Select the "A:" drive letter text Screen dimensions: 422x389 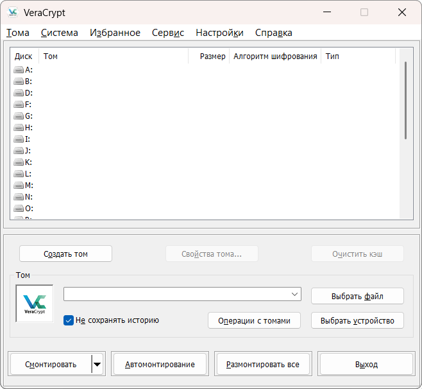click(x=29, y=70)
